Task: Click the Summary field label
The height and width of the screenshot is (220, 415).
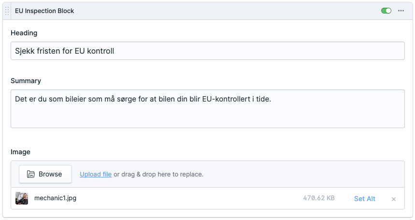Action: pyautogui.click(x=26, y=81)
